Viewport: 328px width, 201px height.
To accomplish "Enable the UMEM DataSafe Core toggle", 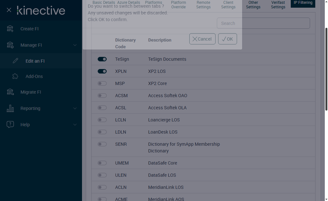I will pos(102,163).
